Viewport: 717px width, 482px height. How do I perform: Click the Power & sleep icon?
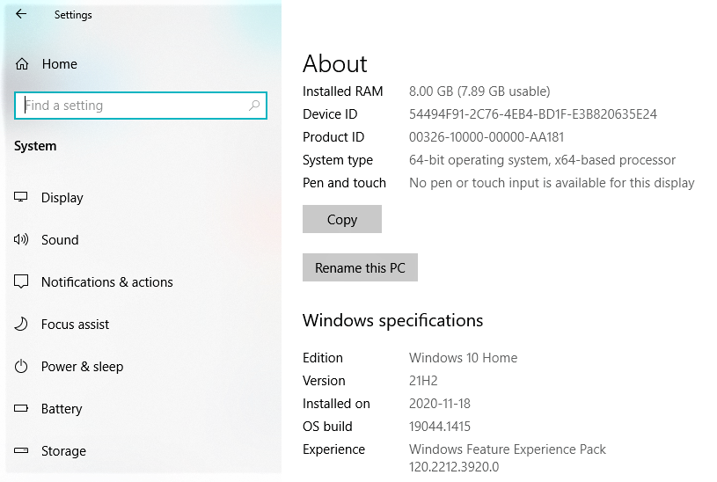pos(21,366)
